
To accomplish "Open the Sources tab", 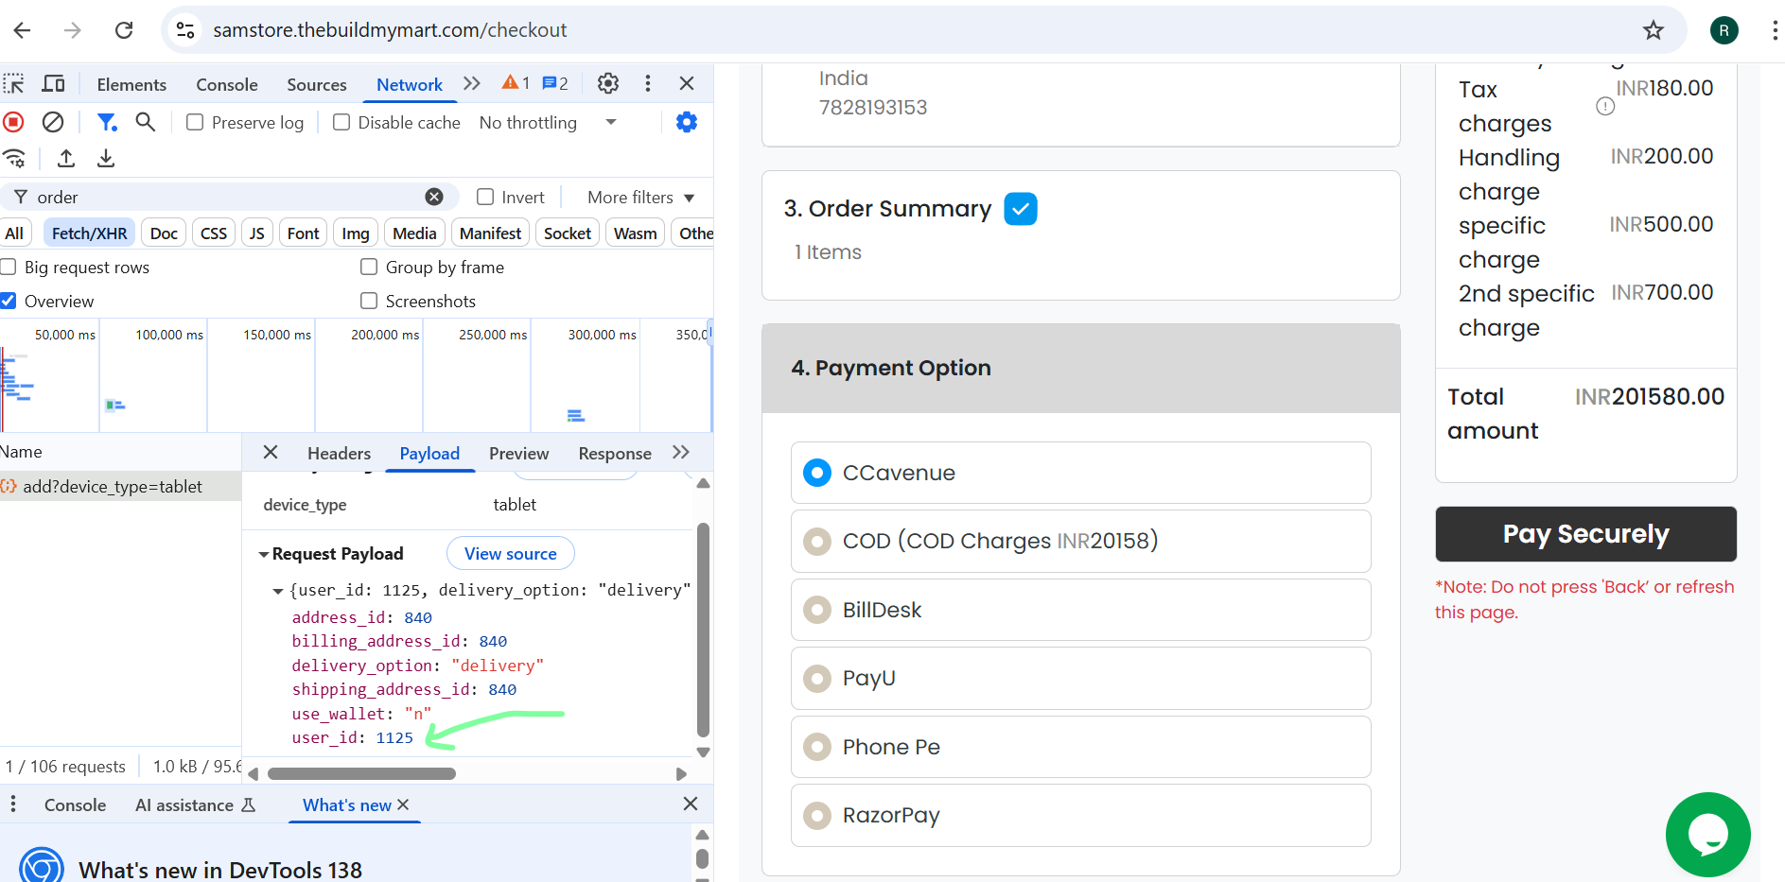I will [x=317, y=84].
